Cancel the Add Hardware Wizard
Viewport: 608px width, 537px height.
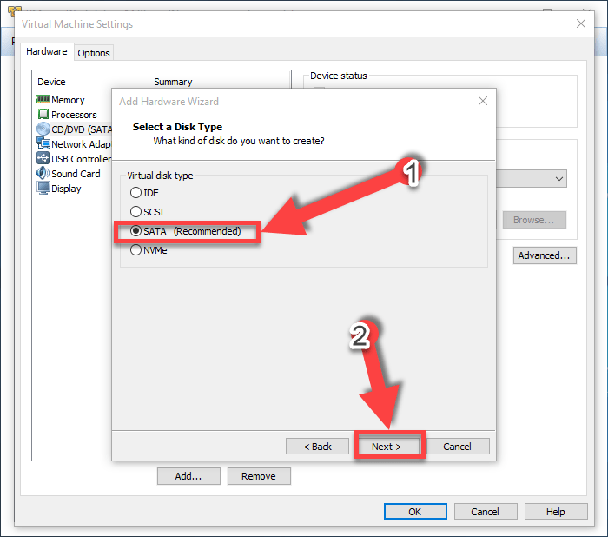coord(457,447)
